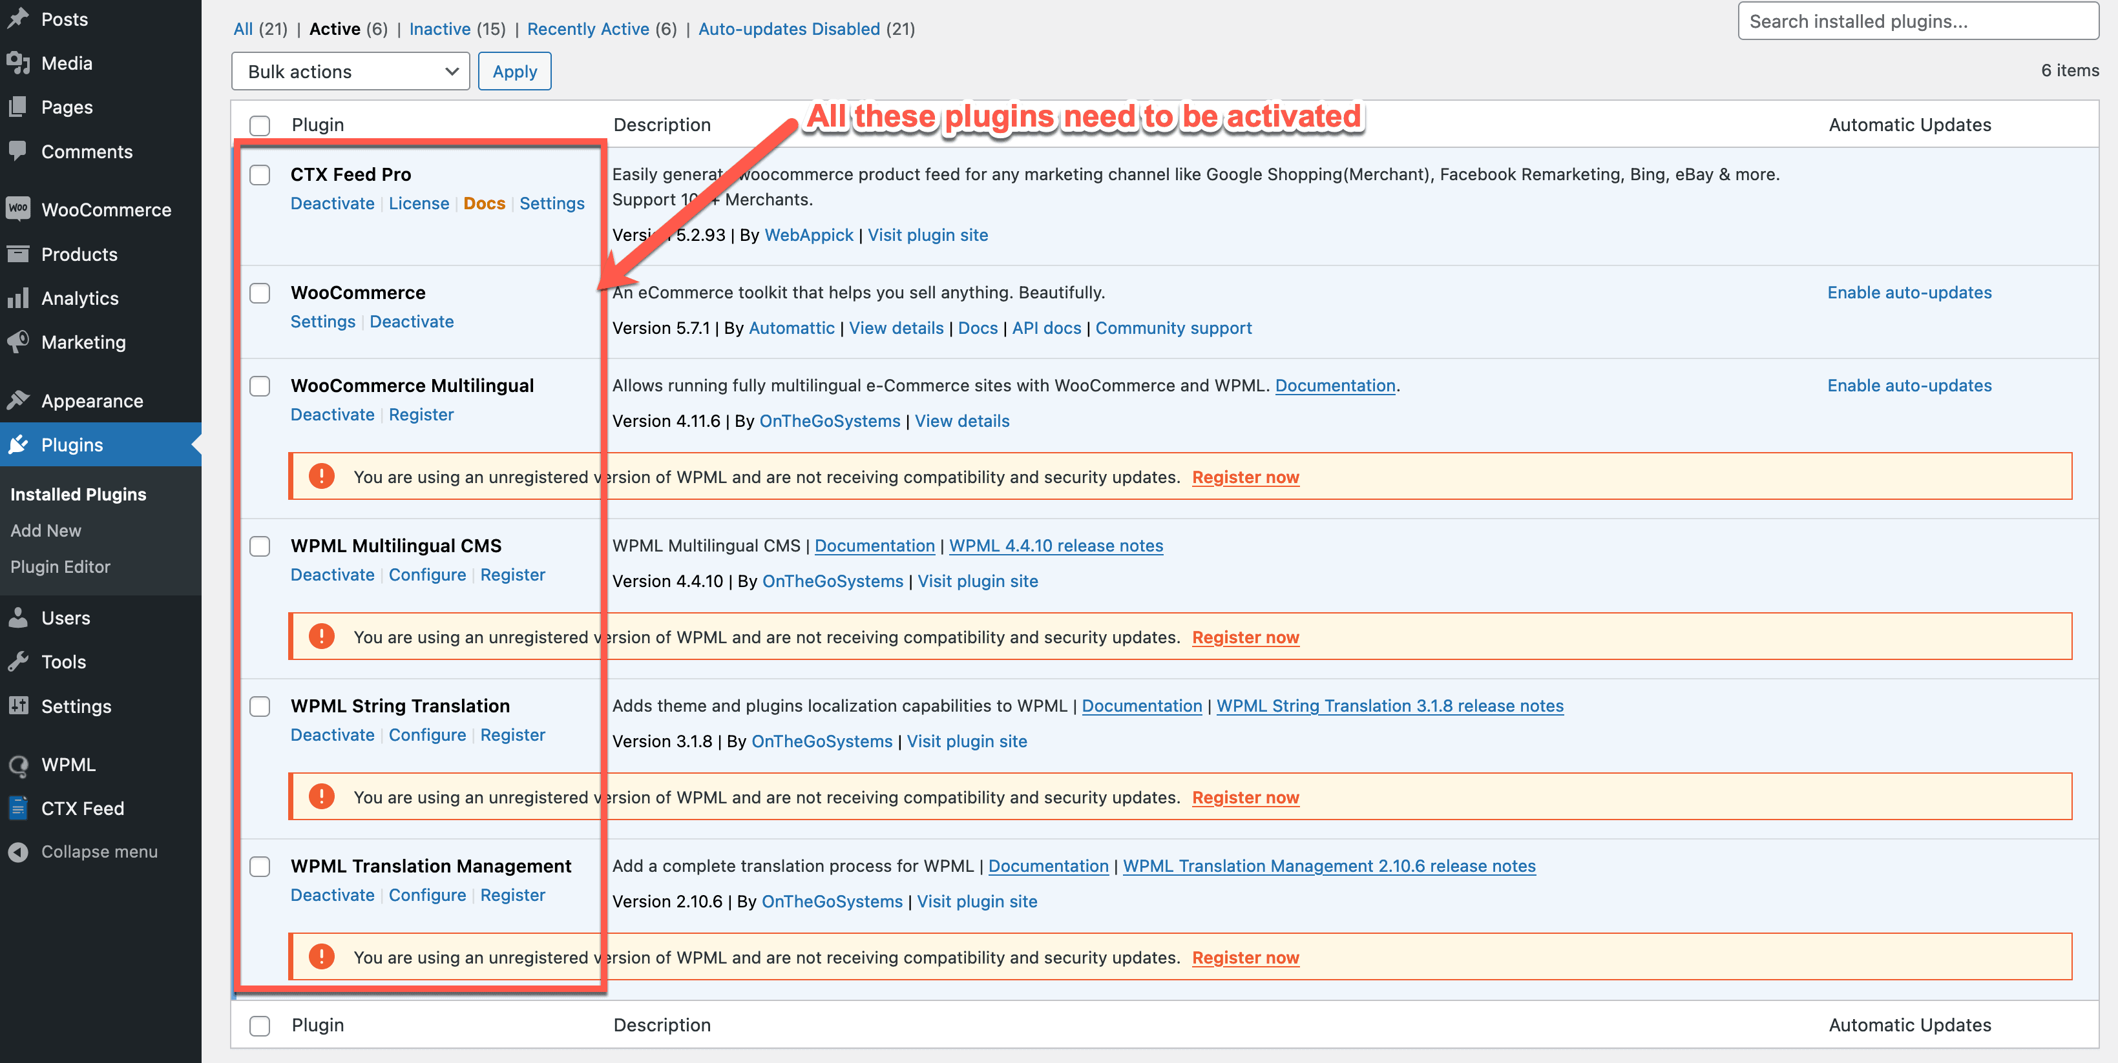Check the CTX Feed Pro plugin checkbox

(x=260, y=174)
